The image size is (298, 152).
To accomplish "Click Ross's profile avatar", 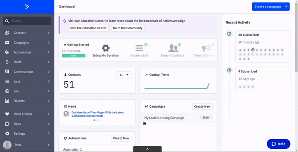I will [7, 145].
